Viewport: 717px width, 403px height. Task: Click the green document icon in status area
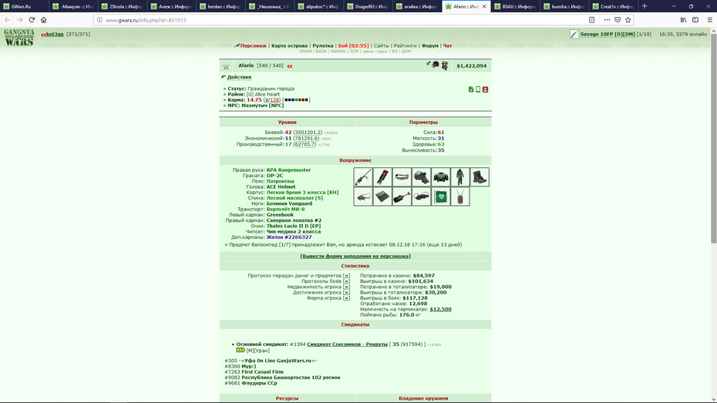point(471,89)
